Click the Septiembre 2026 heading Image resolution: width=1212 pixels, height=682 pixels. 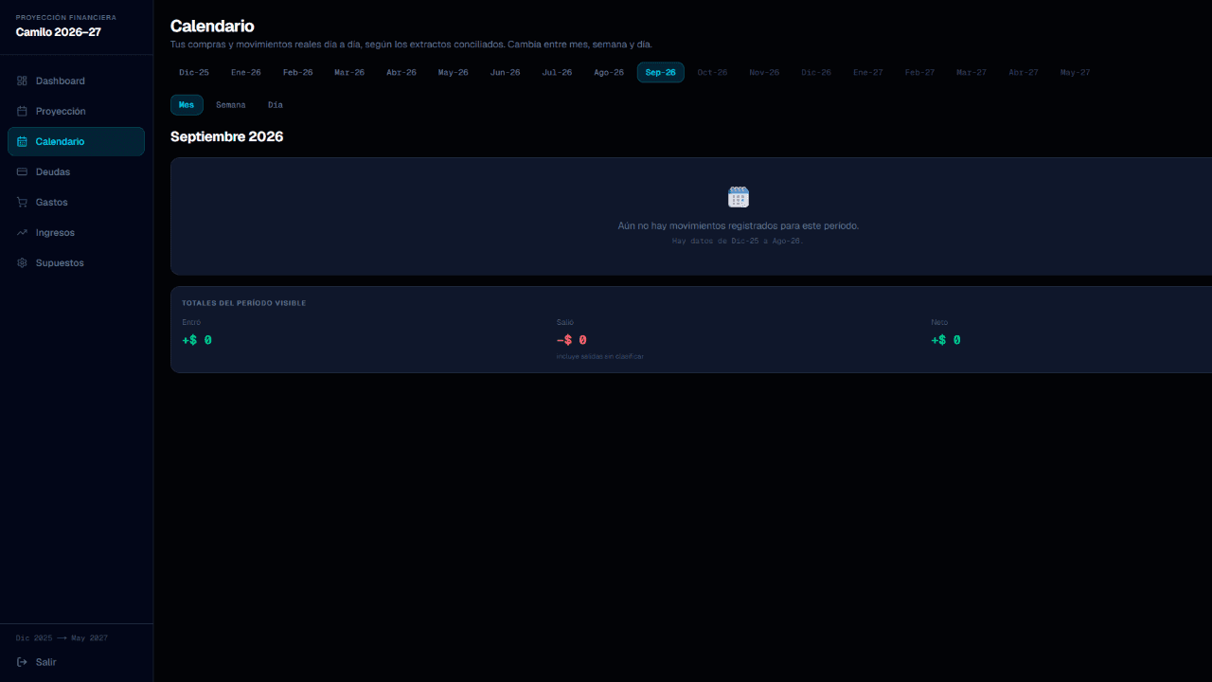tap(227, 136)
